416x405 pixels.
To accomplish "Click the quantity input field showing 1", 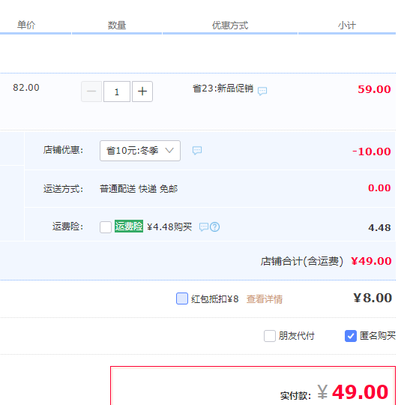I will point(117,91).
